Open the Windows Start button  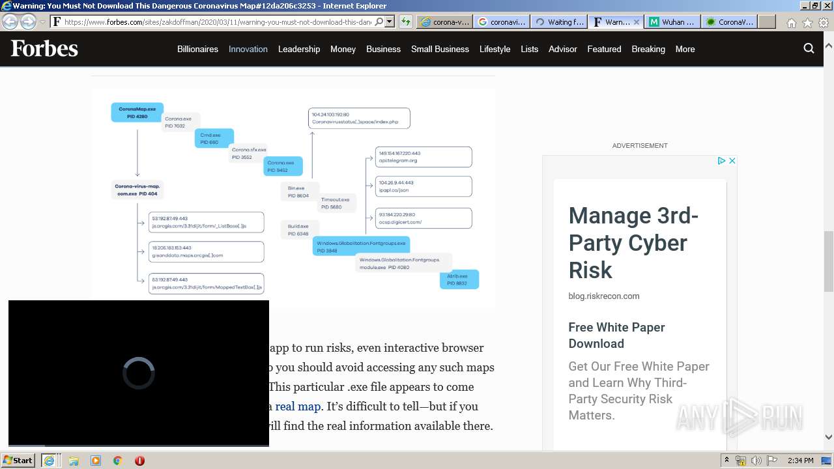coord(18,460)
